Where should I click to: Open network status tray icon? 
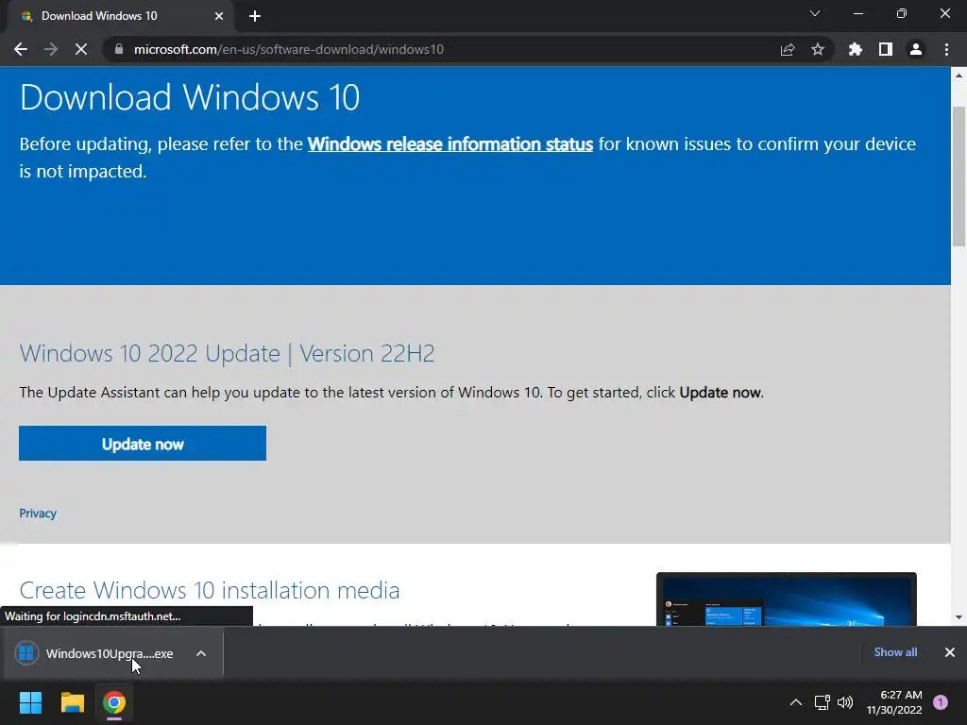pyautogui.click(x=823, y=702)
